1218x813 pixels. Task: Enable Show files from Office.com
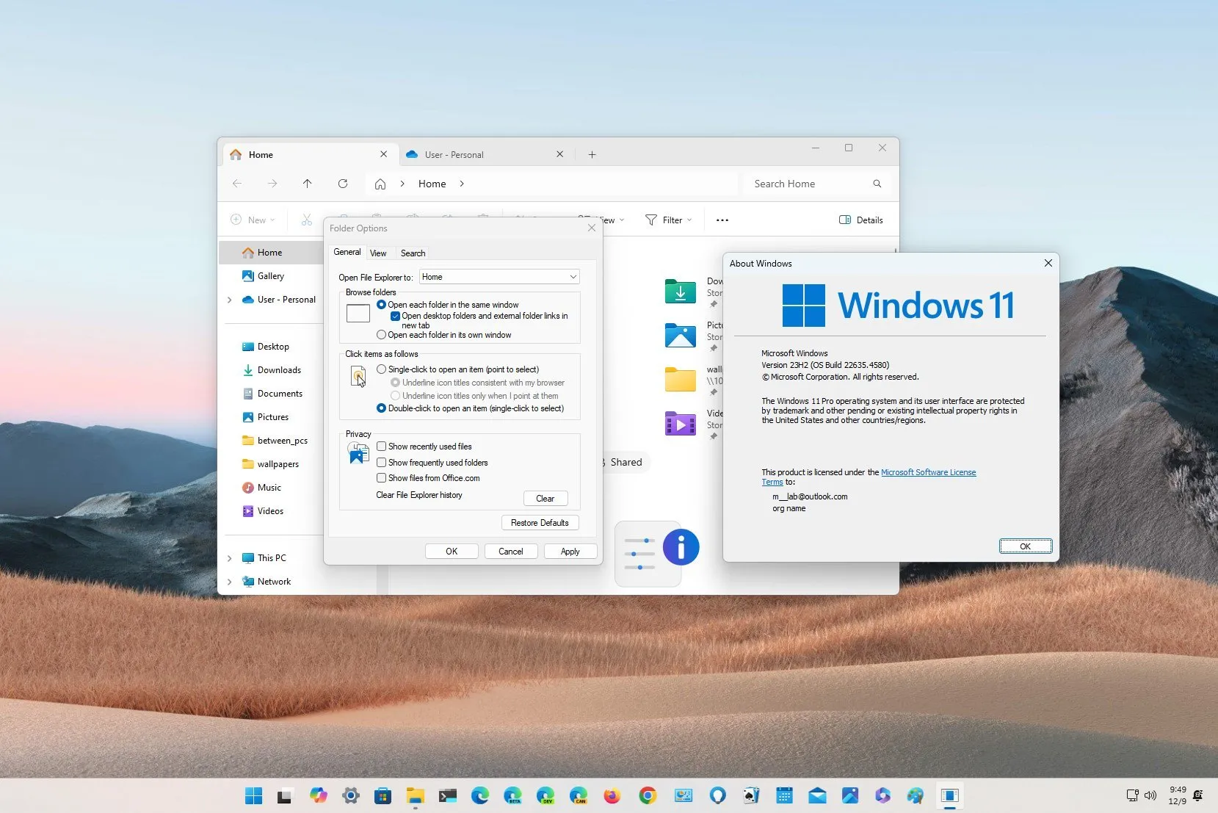[x=381, y=478]
